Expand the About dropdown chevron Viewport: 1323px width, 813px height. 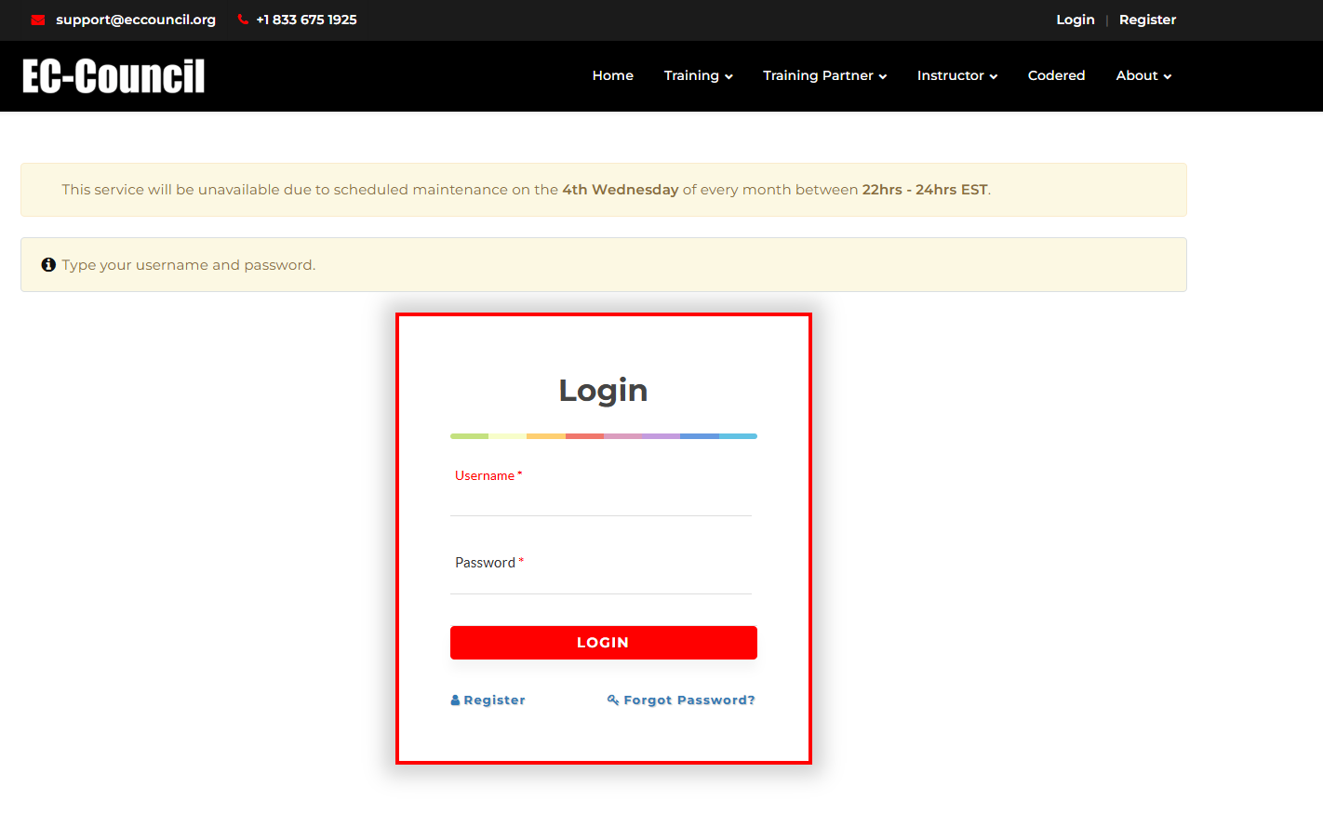pos(1168,76)
